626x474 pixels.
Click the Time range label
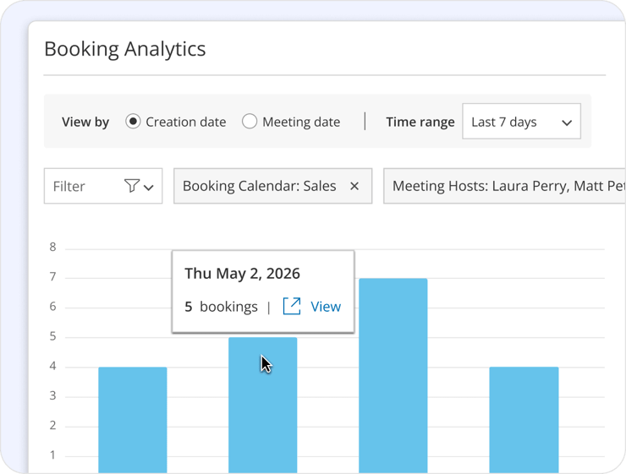420,122
